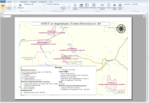149x103 pixels.
Task: Switch to the Конвертация ribbon tab
Action: 24,2
